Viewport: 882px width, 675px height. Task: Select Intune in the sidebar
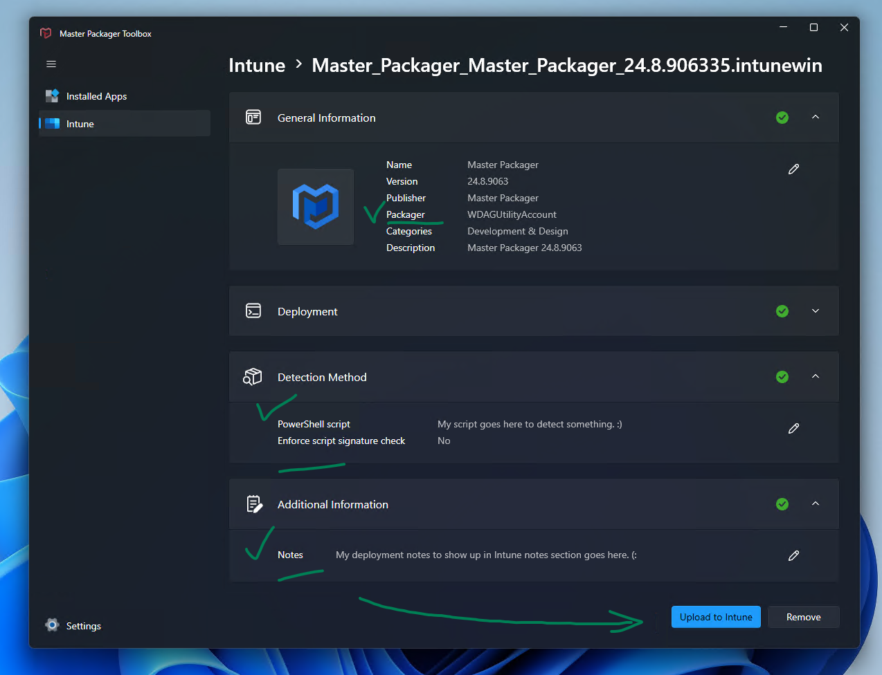125,124
